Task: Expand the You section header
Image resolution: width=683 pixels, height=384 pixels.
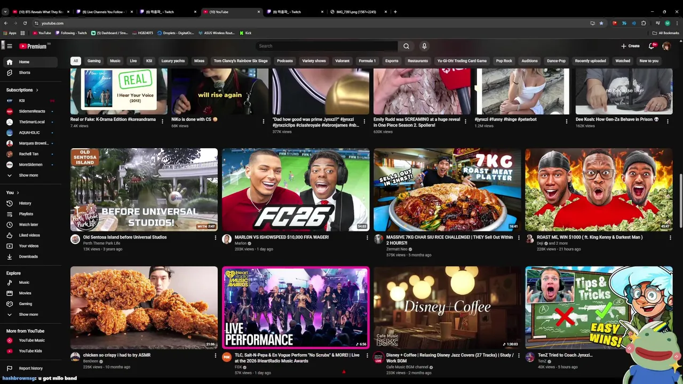Action: [12, 193]
